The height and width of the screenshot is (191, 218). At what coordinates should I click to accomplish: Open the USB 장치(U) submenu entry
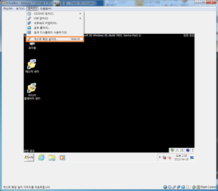55,18
